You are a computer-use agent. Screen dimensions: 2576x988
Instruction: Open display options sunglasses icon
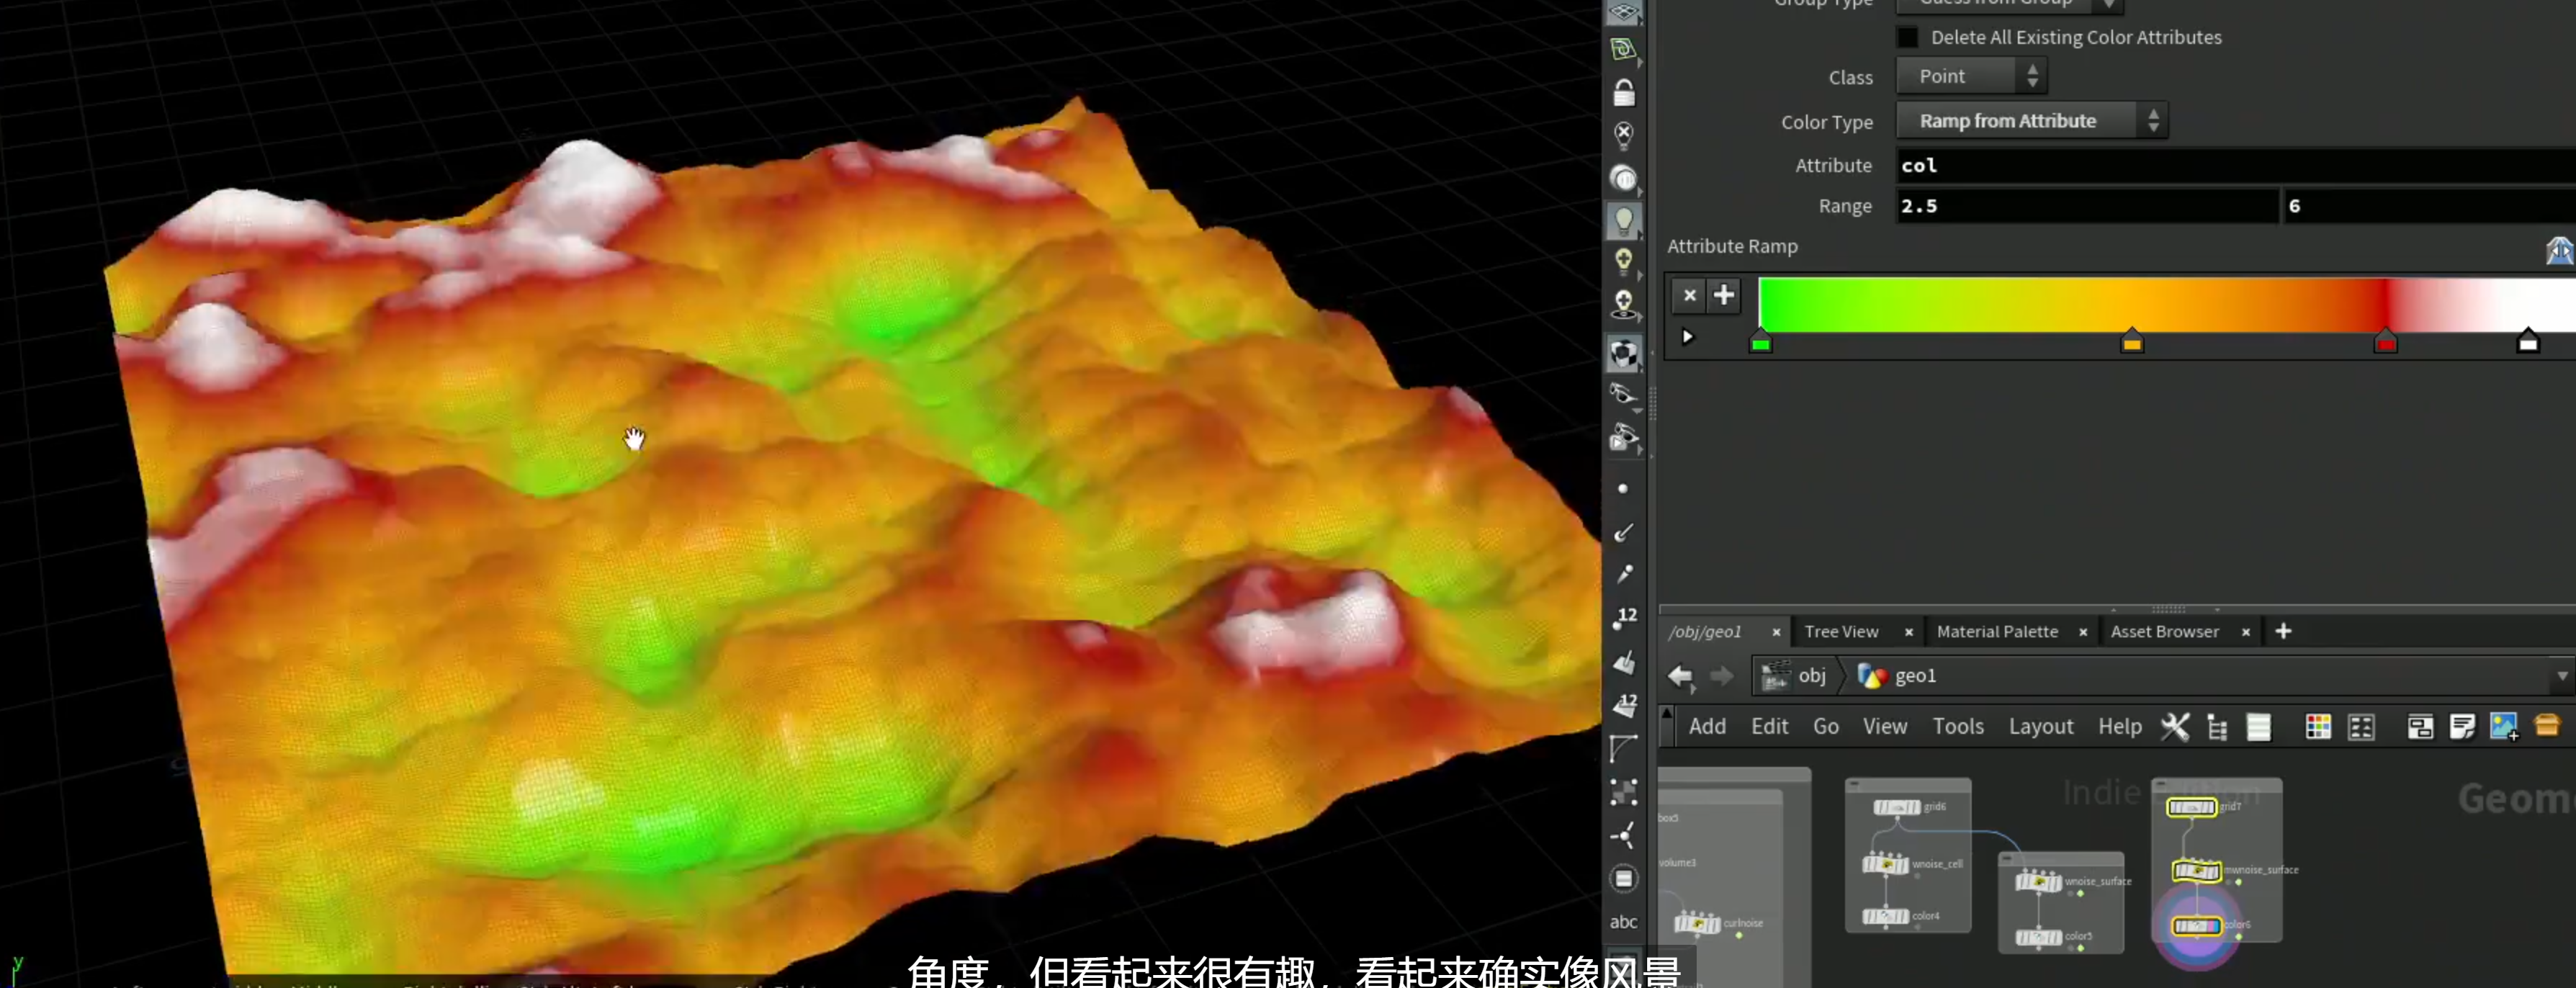1624,395
